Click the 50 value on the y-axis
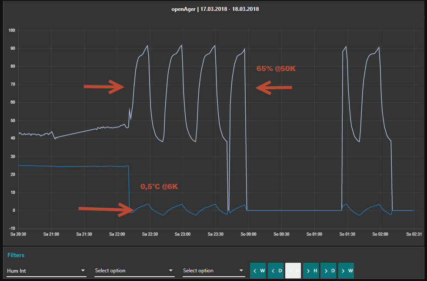Screen dimensions: 427x281 click(13, 120)
